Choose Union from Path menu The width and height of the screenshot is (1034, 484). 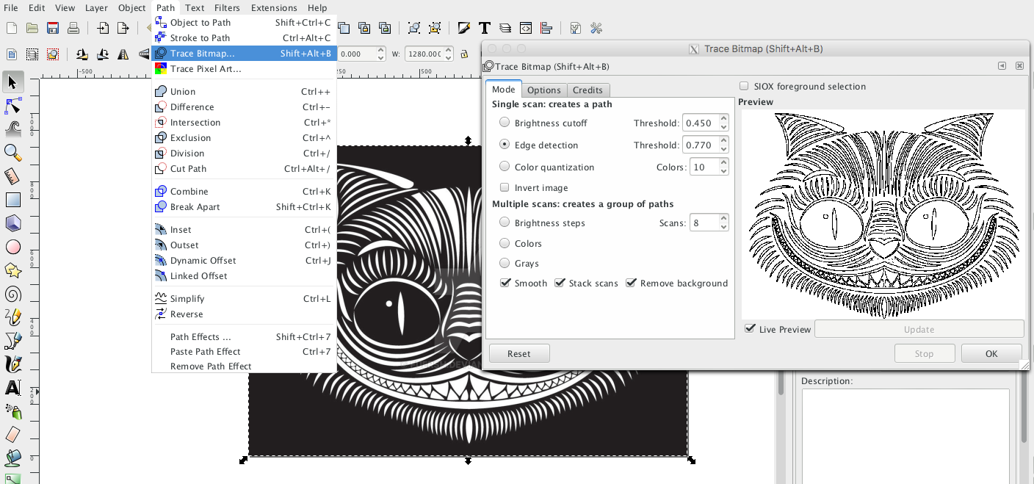click(x=244, y=92)
